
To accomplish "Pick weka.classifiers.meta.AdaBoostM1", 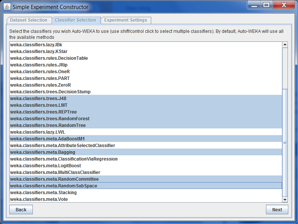I will click(x=146, y=139).
